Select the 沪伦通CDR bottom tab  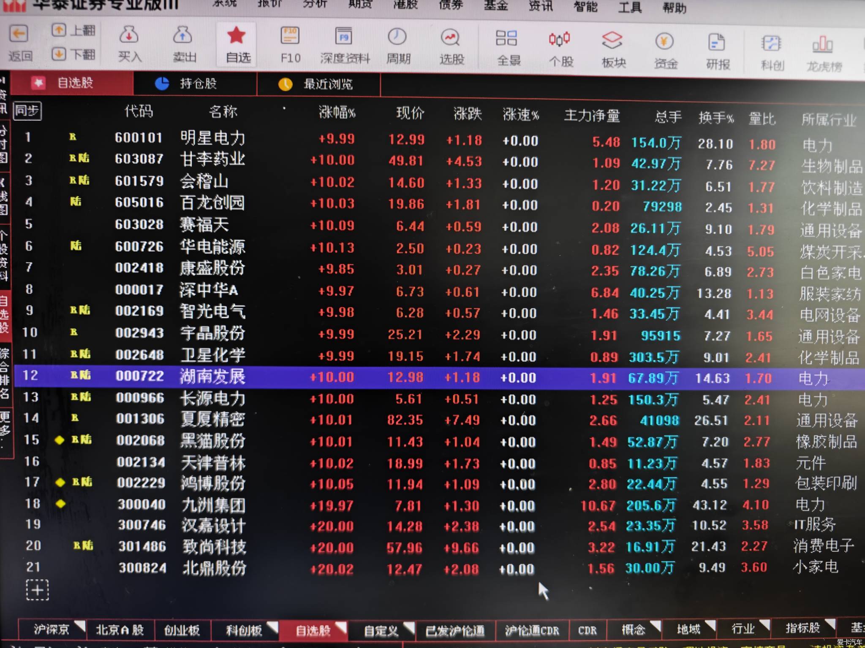(532, 631)
